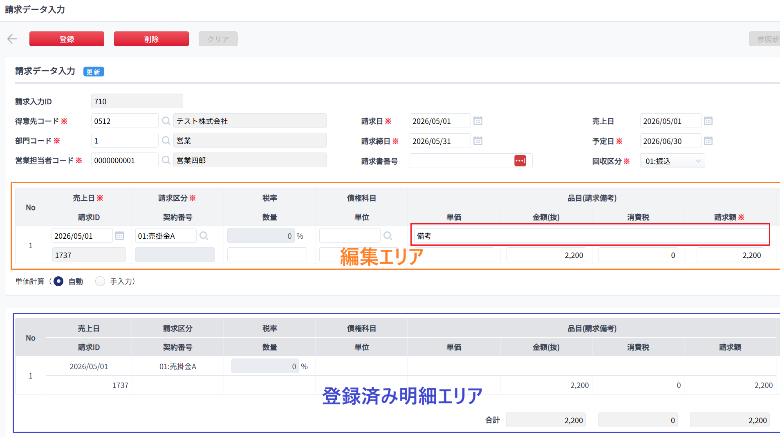Image resolution: width=780 pixels, height=437 pixels.
Task: Open calendar for 請求締日 date
Action: [478, 141]
